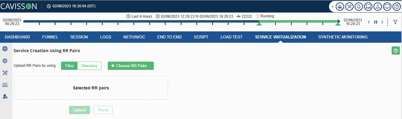This screenshot has width=402, height=119.
Task: Click the tablet panel icon in header
Action: pyautogui.click(x=368, y=6)
